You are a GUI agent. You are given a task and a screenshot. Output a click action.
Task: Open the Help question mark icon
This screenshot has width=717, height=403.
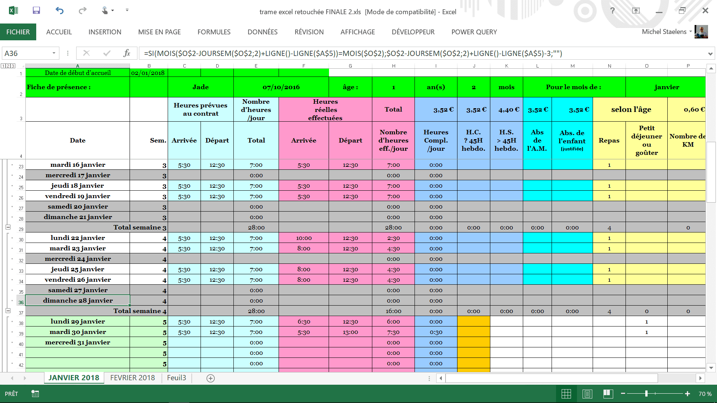click(x=612, y=11)
